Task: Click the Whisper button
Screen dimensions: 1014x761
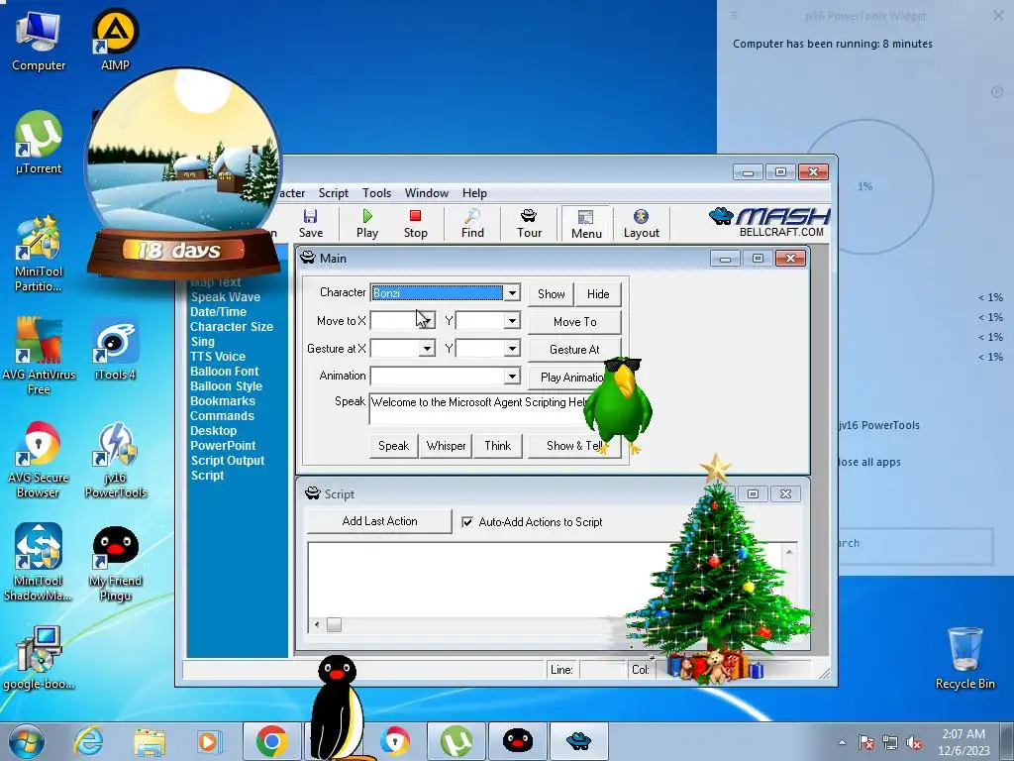Action: tap(446, 446)
